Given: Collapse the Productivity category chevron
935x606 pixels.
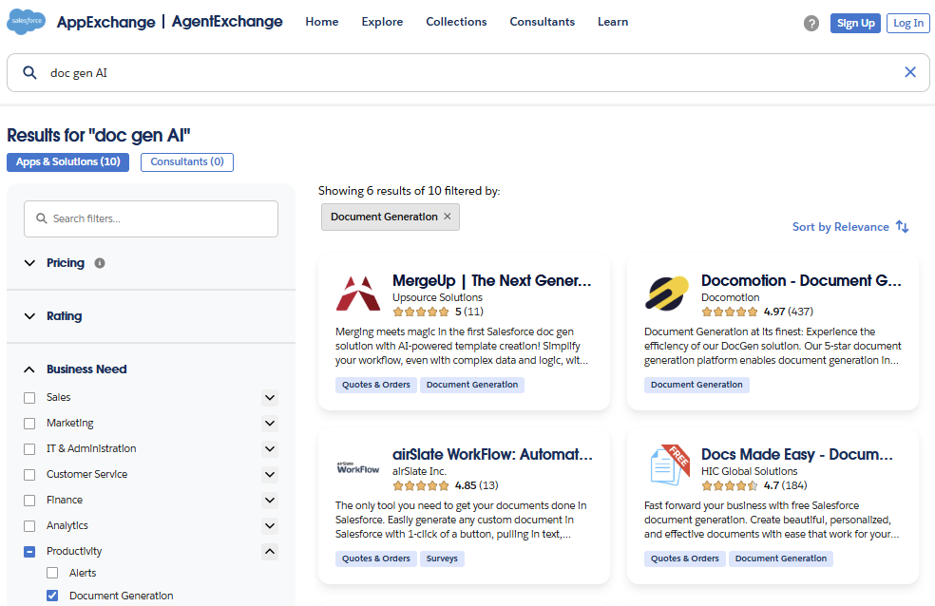Looking at the screenshot, I should (x=270, y=551).
